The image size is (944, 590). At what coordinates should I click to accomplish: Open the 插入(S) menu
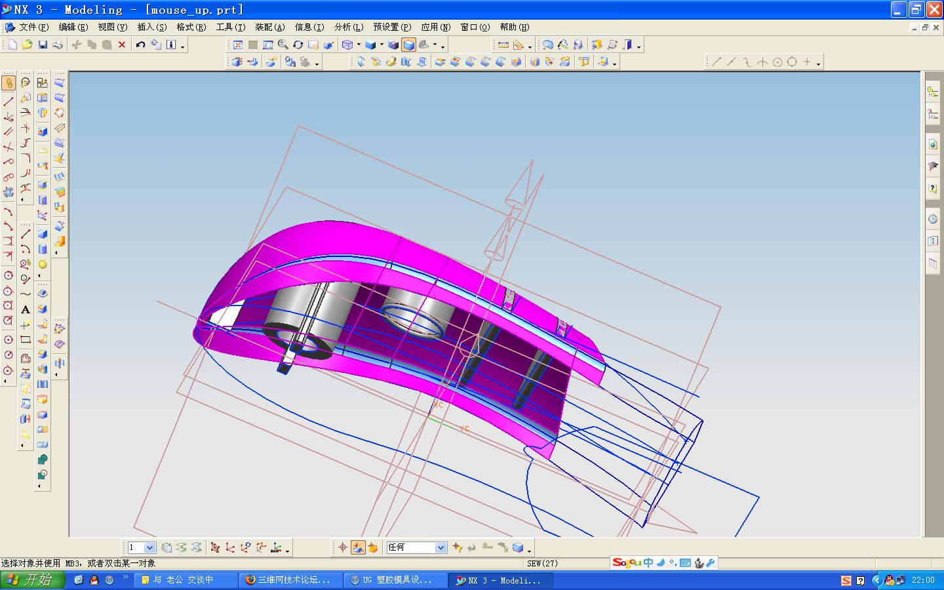[x=152, y=27]
